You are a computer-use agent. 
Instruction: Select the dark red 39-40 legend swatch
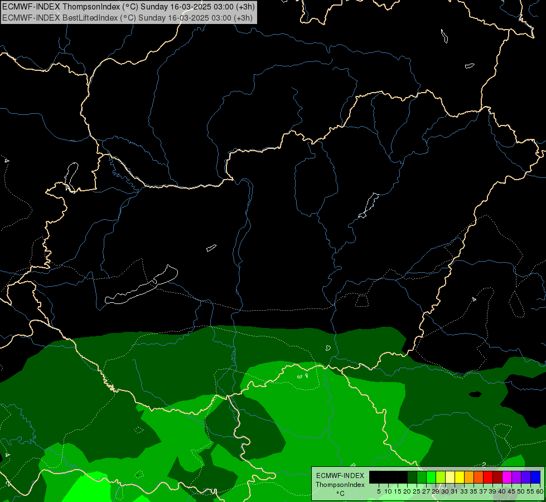point(497,477)
